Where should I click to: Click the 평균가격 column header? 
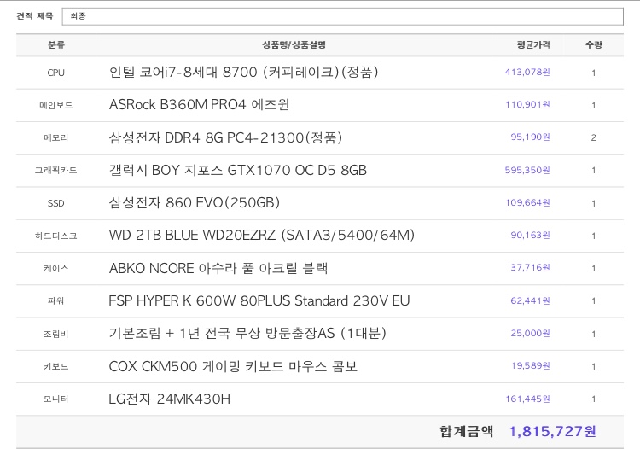[x=533, y=44]
